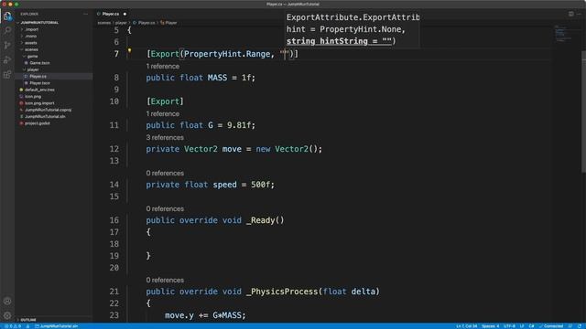Click '3 references' CodeLens above move
The height and width of the screenshot is (329, 586).
click(165, 138)
